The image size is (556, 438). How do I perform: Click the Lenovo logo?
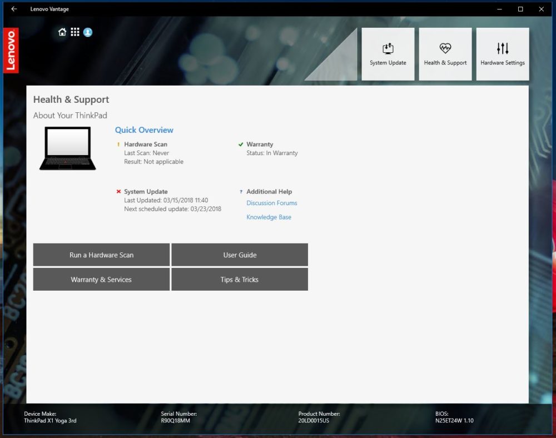point(11,51)
